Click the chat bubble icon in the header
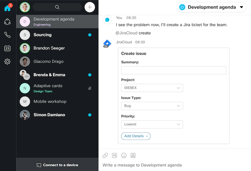Screen dimensions: 251x171 [182, 7]
